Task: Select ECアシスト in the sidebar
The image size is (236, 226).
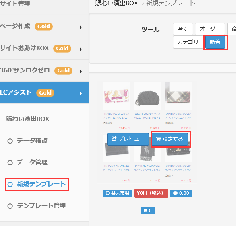Action: 16,92
